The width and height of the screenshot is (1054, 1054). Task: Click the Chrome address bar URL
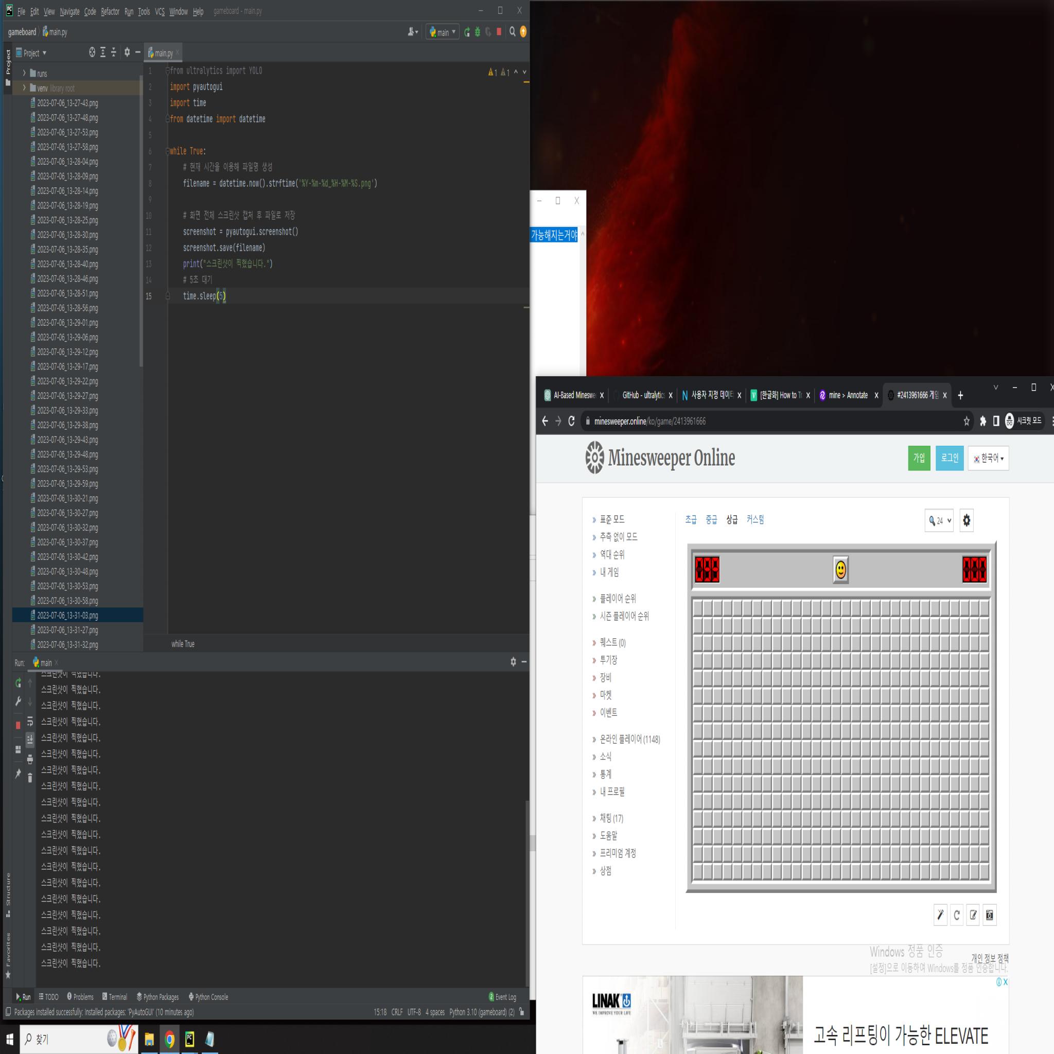point(649,421)
